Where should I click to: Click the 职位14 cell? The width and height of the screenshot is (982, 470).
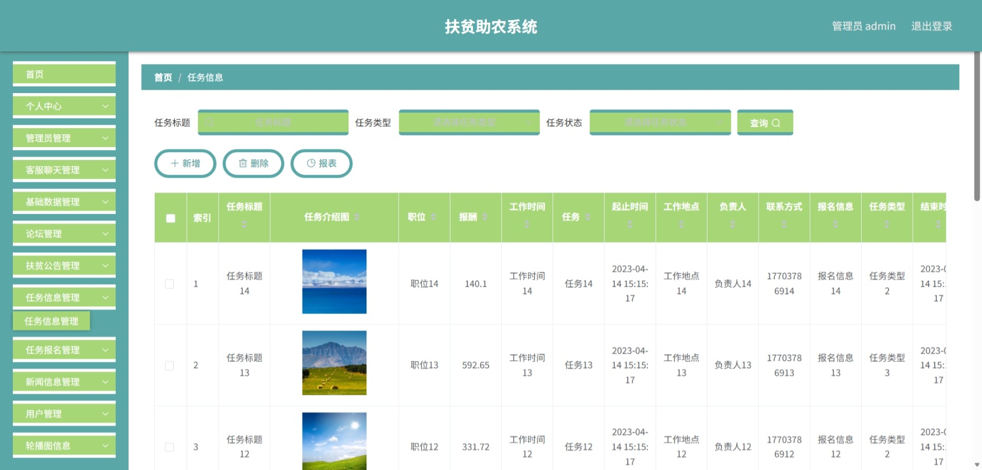[424, 284]
